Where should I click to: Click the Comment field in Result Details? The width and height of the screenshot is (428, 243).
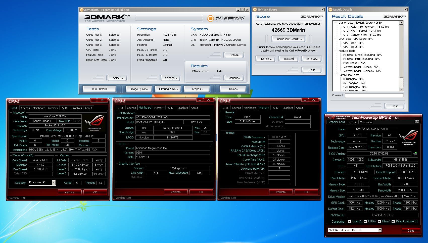(x=374, y=95)
